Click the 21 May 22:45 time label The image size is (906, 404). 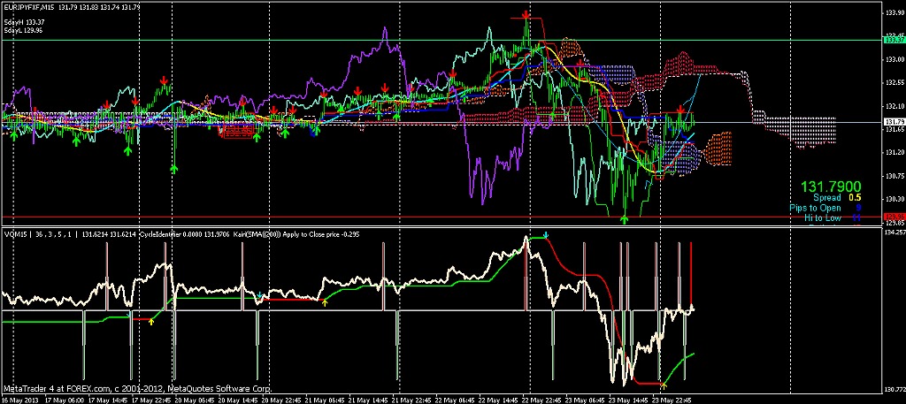click(x=411, y=400)
